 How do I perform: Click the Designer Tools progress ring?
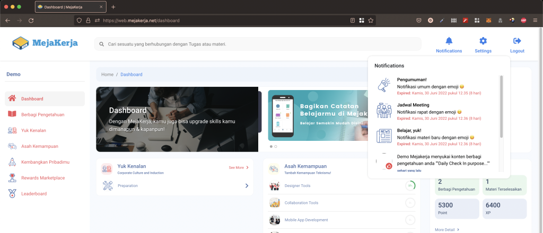(410, 186)
